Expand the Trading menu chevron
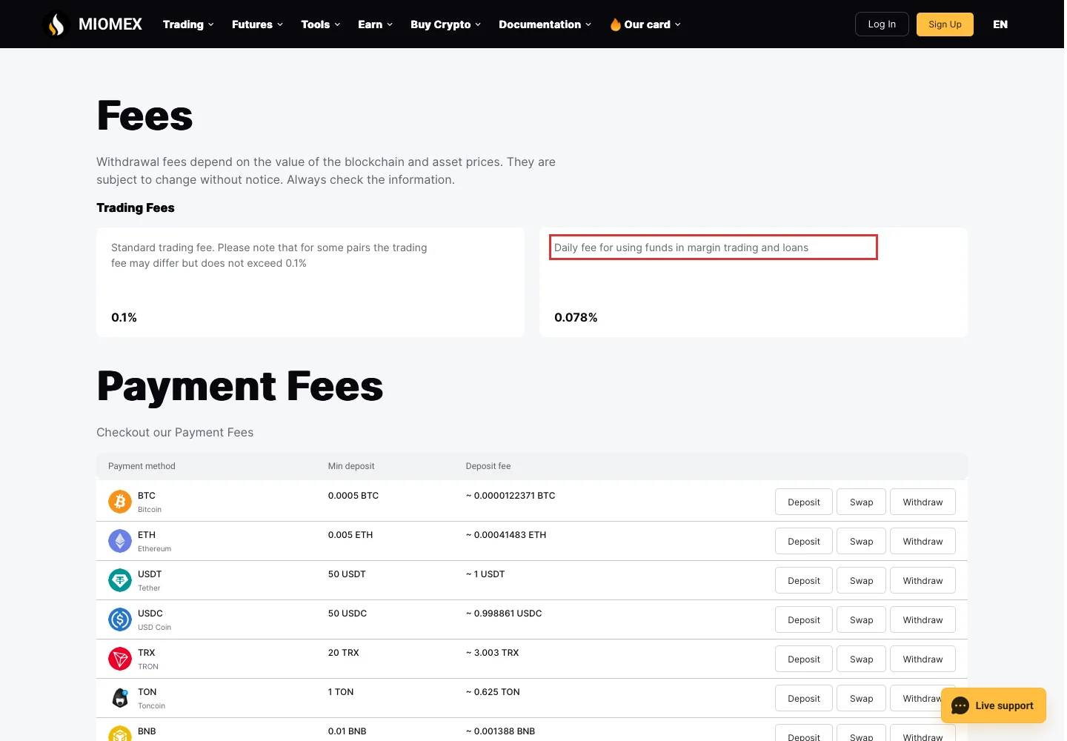 (211, 24)
